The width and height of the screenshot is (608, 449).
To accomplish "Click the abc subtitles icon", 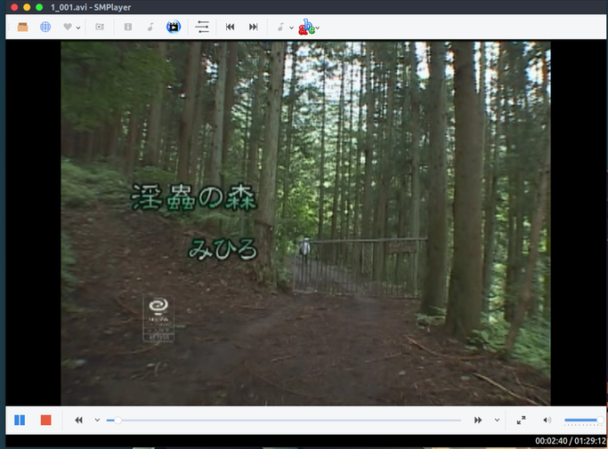I will [x=306, y=27].
